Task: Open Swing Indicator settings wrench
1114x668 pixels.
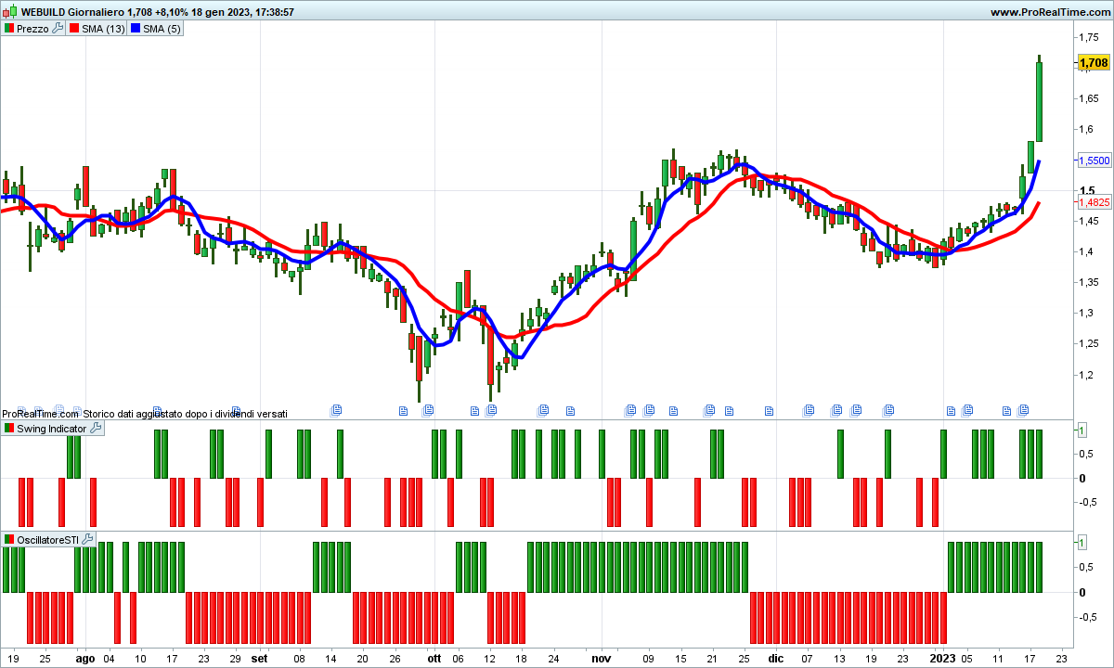Action: (x=95, y=429)
